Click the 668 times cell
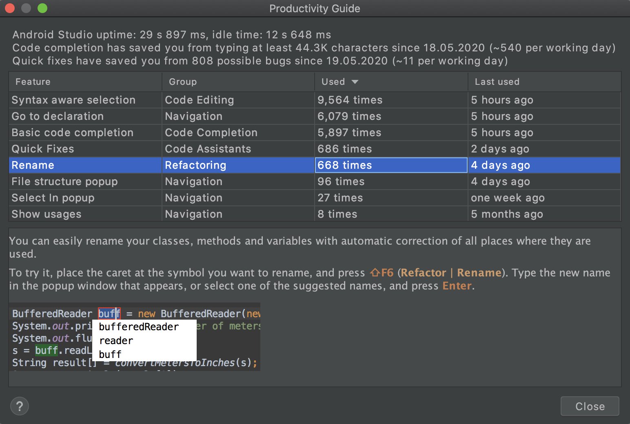 point(390,165)
